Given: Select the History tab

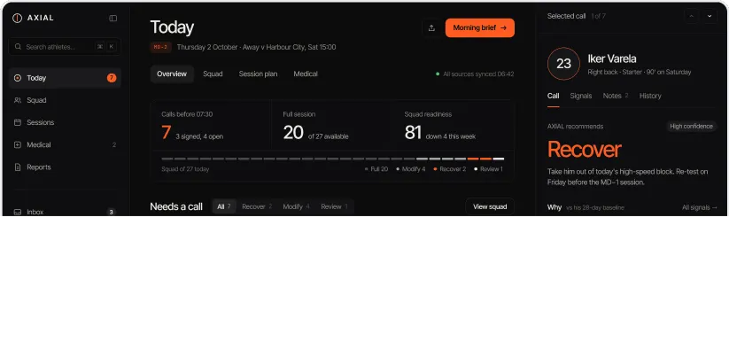Looking at the screenshot, I should 650,96.
